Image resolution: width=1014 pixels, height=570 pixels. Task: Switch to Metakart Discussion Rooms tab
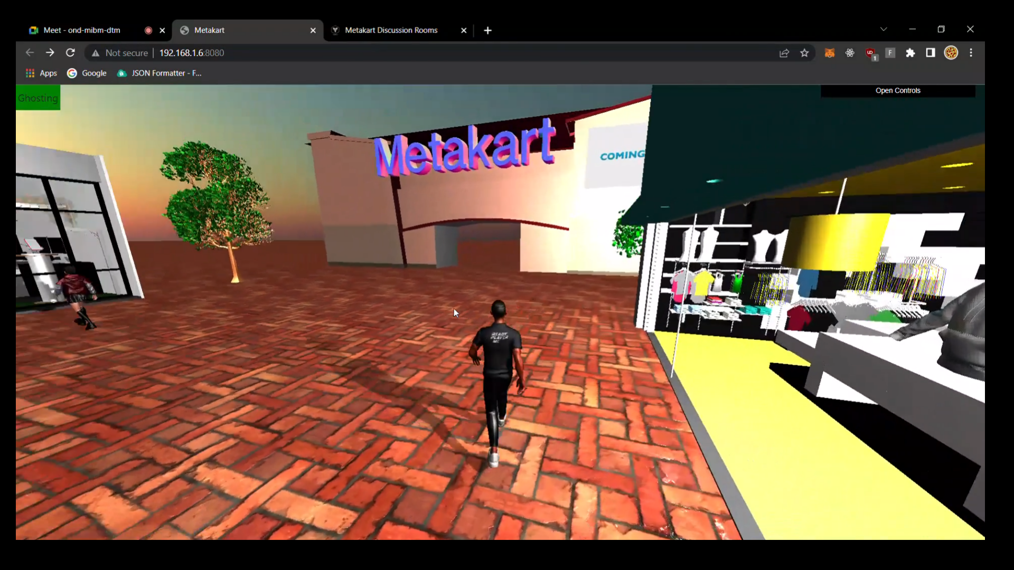point(391,30)
